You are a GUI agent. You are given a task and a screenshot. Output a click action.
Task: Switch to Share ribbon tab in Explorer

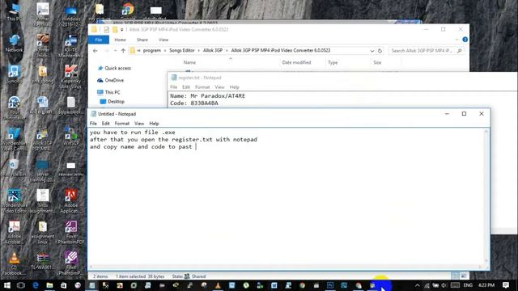[142, 40]
